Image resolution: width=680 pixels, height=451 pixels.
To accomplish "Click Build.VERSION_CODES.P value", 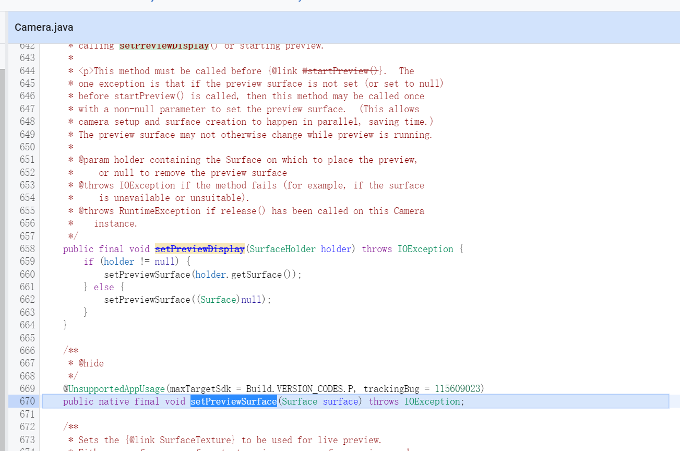I will [301, 389].
